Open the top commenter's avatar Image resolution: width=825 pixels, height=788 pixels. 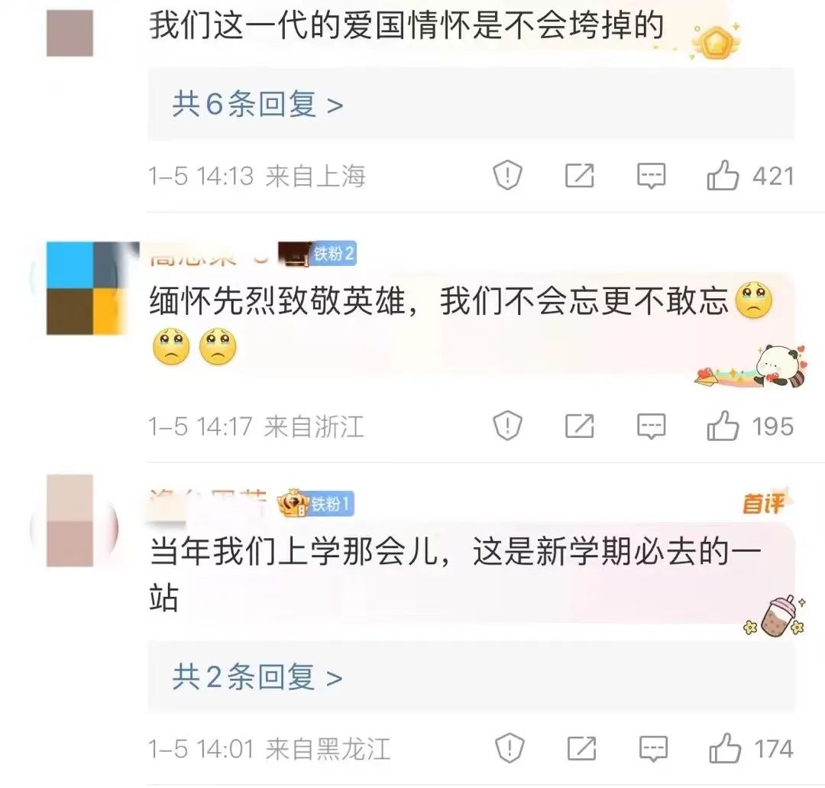[70, 33]
